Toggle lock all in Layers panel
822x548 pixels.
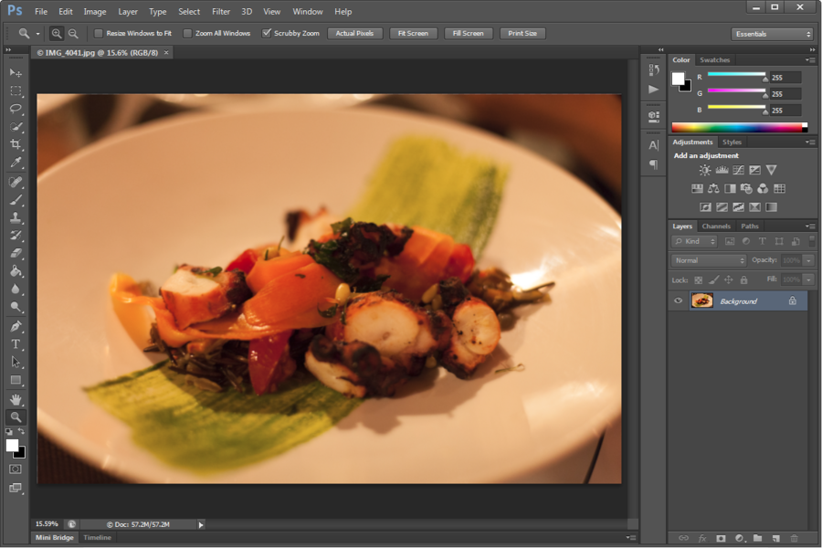[743, 280]
